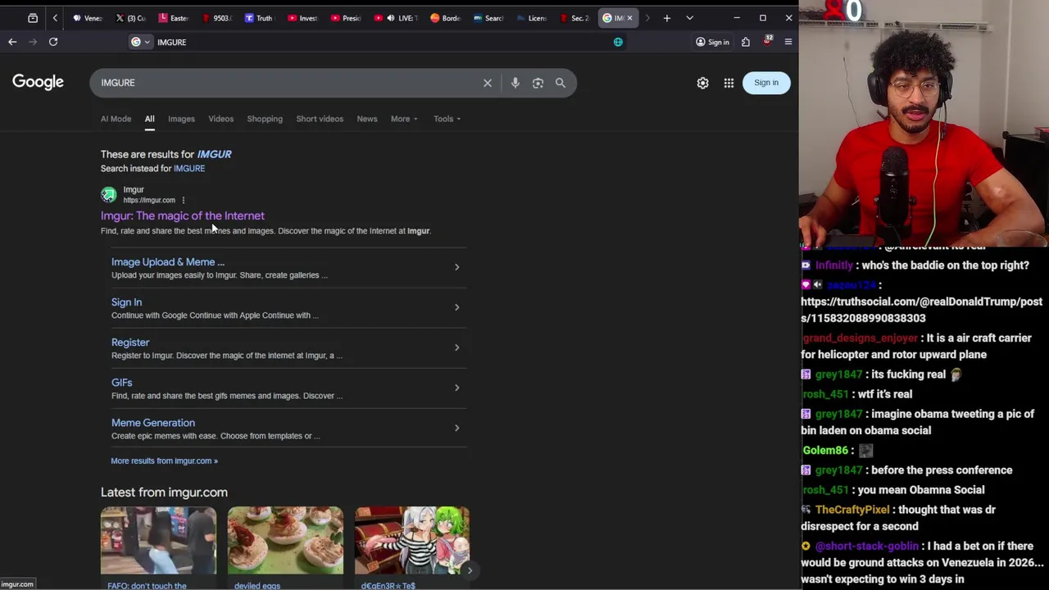Switch to the Venez tab
This screenshot has height=590, width=1049.
click(88, 18)
